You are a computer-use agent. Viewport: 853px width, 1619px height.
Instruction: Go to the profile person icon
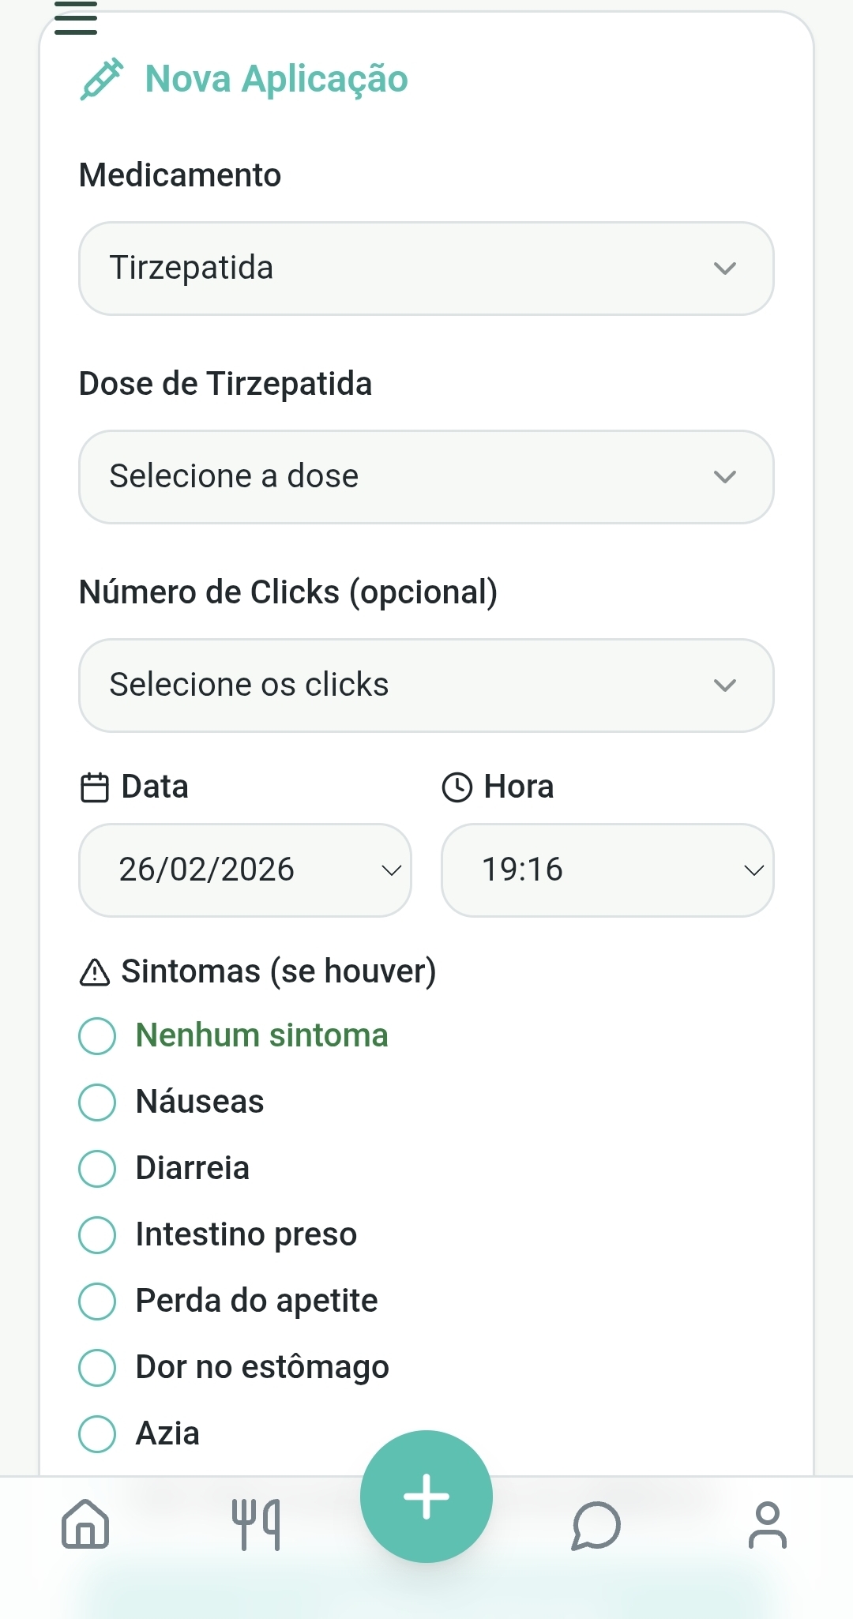(x=767, y=1525)
